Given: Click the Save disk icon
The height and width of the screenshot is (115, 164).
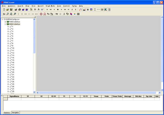Looking at the screenshot, I should tap(11, 10).
